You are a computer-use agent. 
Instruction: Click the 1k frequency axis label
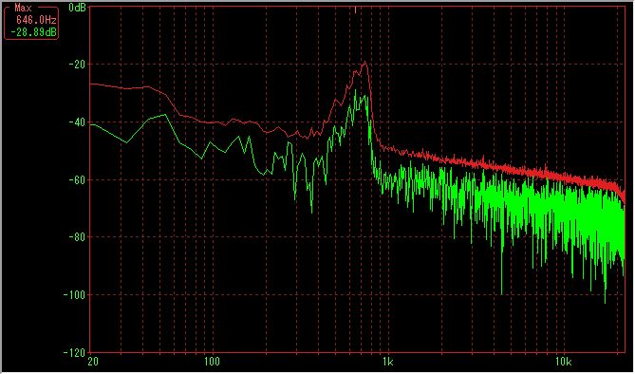coord(387,362)
